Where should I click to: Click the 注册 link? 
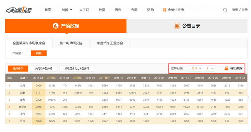coord(245,10)
